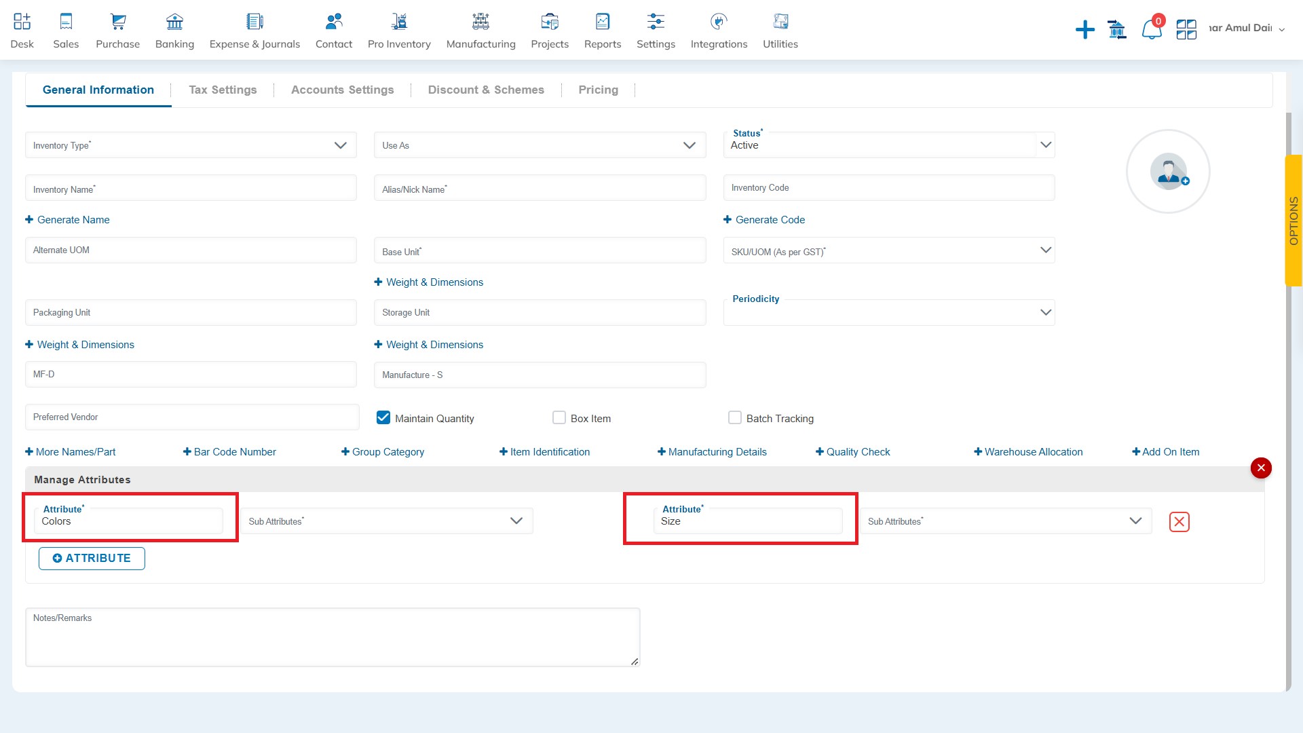Open the yellow OPTIONS side panel
The height and width of the screenshot is (733, 1303).
(x=1293, y=221)
